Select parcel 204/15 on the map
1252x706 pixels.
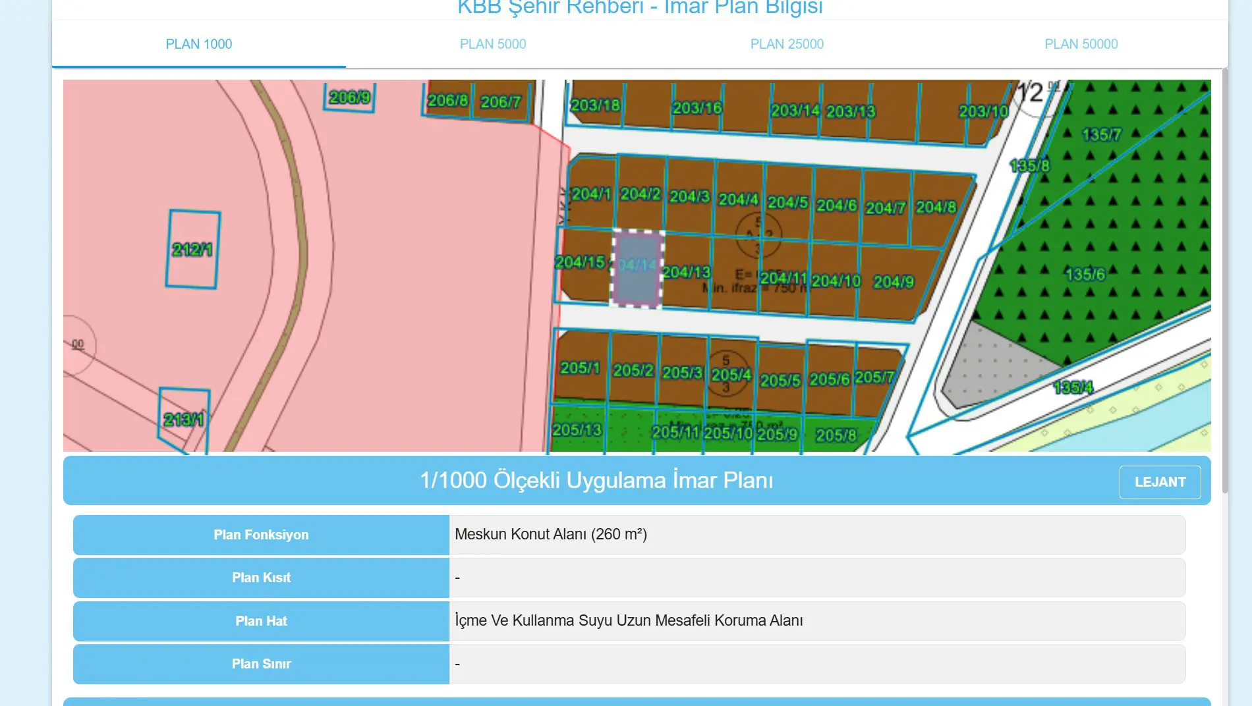580,262
